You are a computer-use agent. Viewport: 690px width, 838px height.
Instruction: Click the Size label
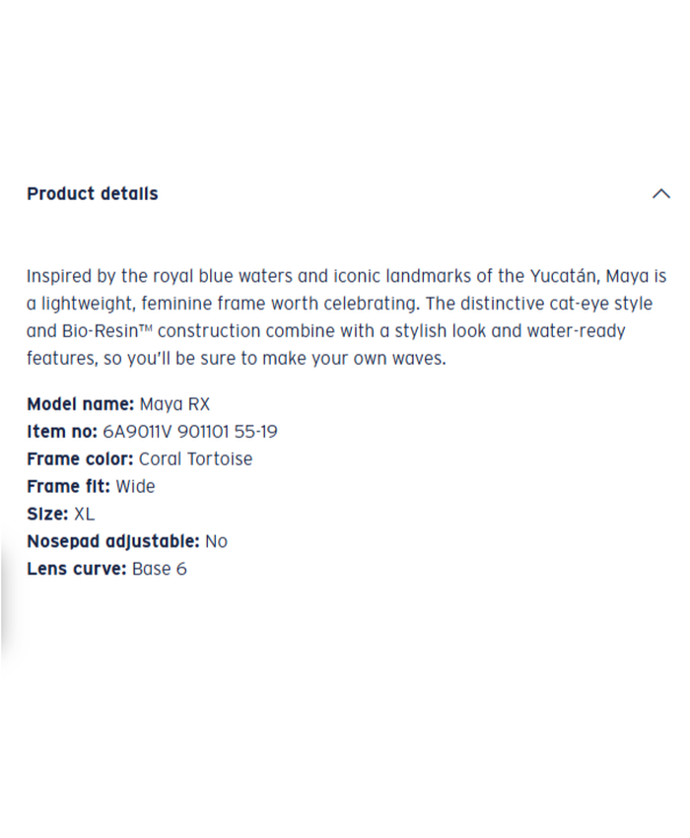pos(47,515)
